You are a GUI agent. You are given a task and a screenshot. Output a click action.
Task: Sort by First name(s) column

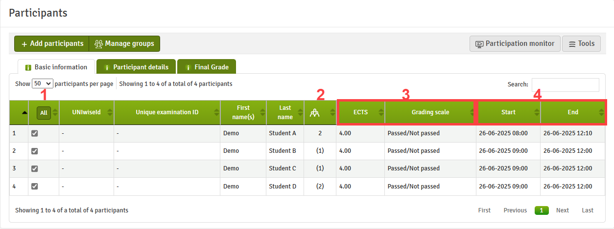click(243, 112)
